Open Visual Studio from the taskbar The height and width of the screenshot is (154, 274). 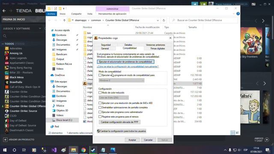[x=54, y=150]
